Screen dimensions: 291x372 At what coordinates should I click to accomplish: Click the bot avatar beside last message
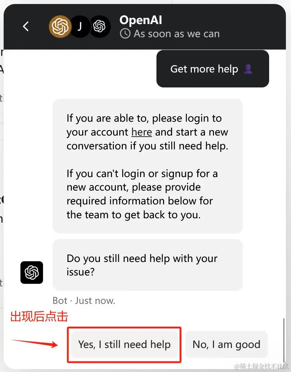click(x=32, y=273)
